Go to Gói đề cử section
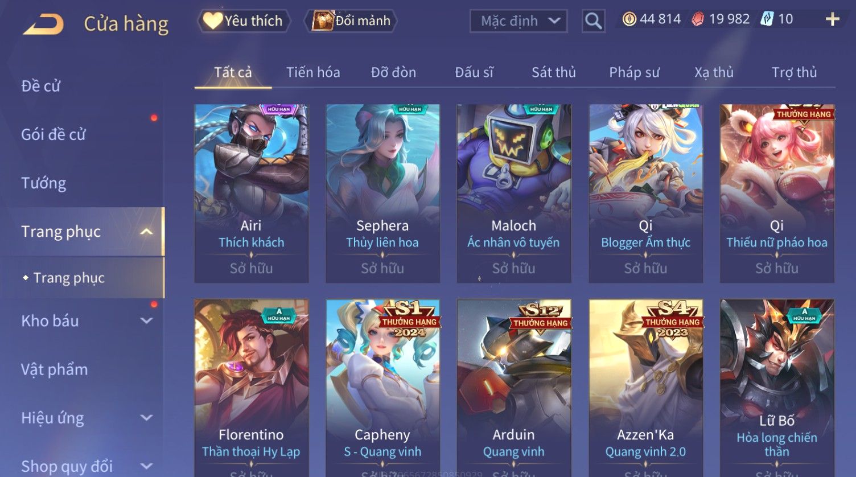 [x=53, y=135]
